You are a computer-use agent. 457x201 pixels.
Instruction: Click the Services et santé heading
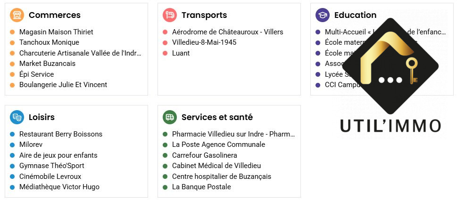[217, 117]
